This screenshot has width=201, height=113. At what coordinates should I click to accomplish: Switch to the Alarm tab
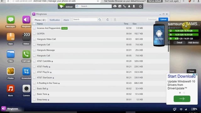(x=66, y=20)
